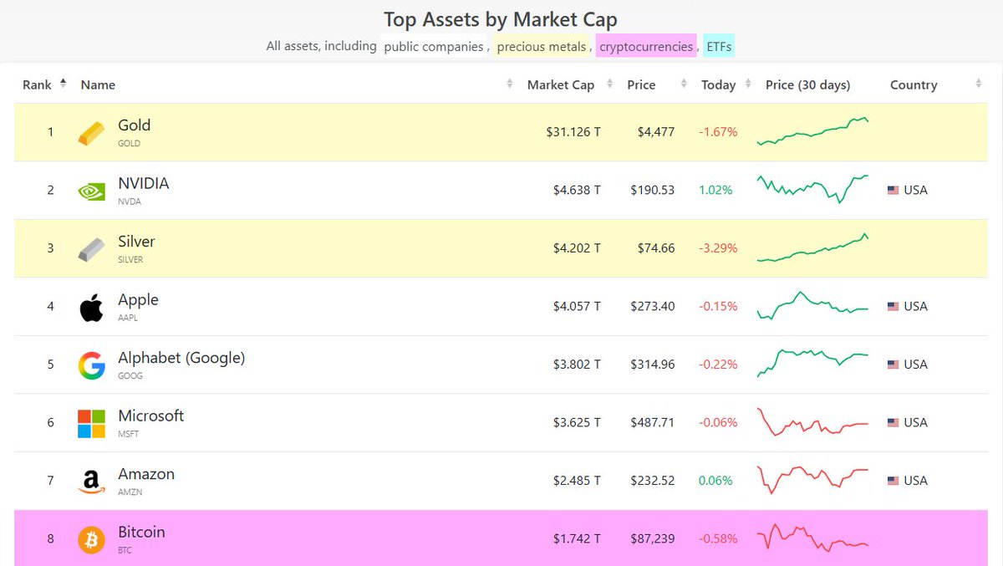The height and width of the screenshot is (566, 1003).
Task: Click NVIDIA's 30-day price chart
Action: [813, 190]
